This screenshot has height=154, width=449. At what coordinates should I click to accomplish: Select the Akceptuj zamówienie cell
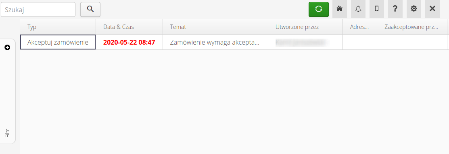(58, 42)
